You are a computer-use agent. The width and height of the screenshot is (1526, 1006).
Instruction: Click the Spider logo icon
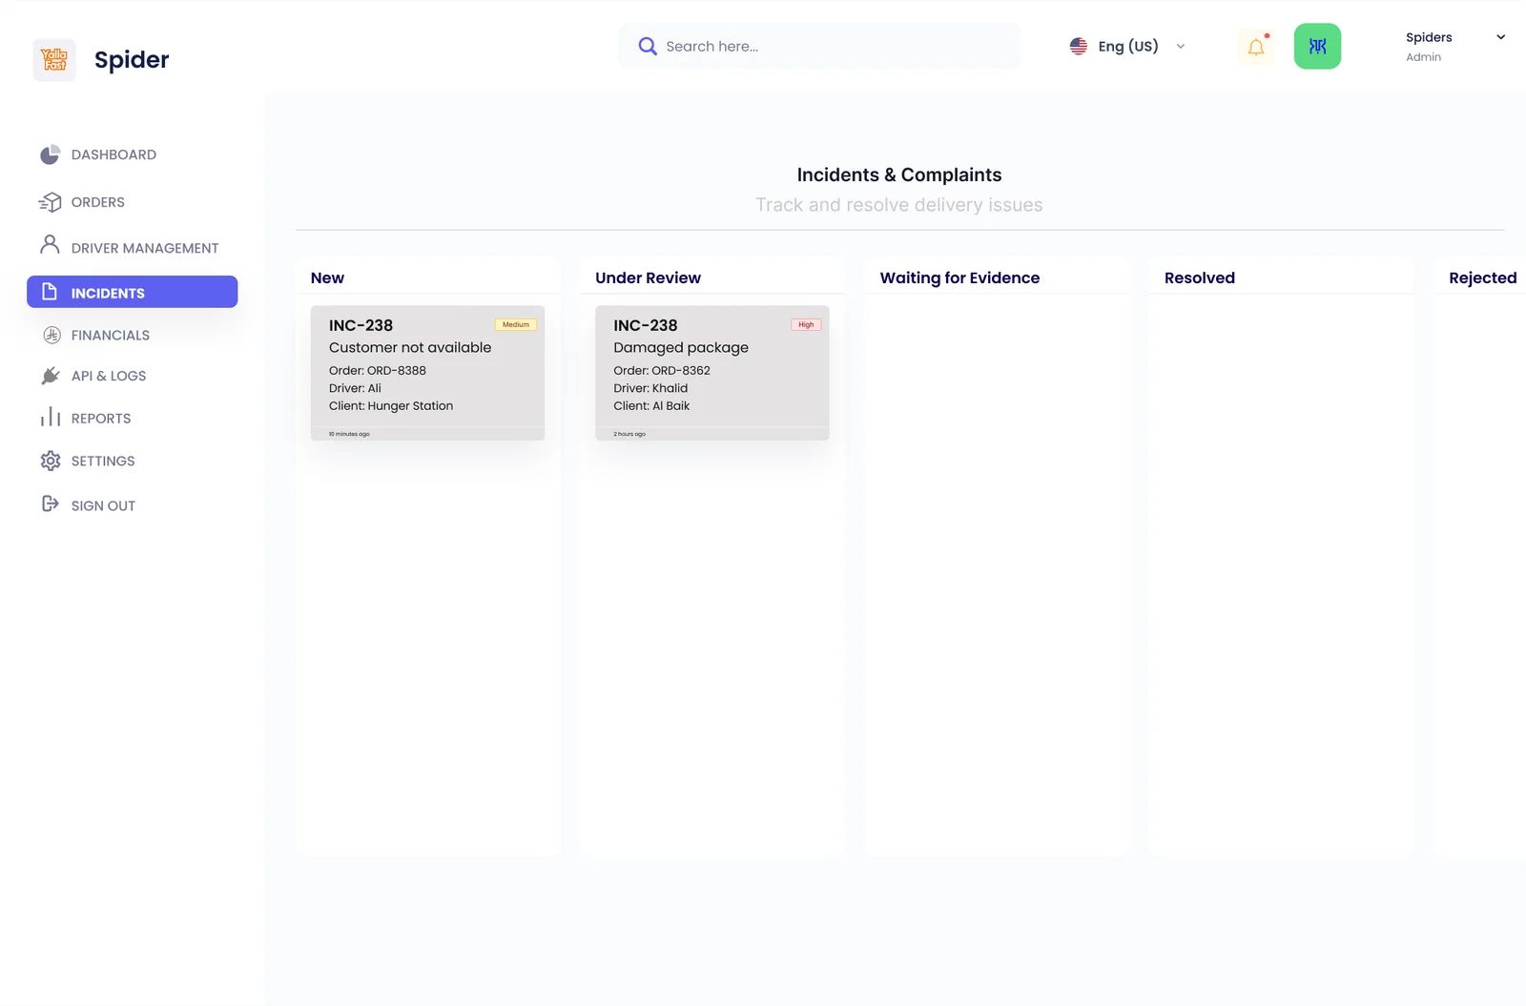click(54, 60)
